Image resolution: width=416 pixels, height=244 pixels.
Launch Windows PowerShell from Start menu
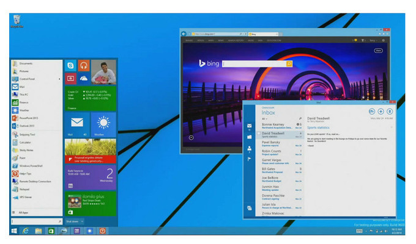click(37, 166)
